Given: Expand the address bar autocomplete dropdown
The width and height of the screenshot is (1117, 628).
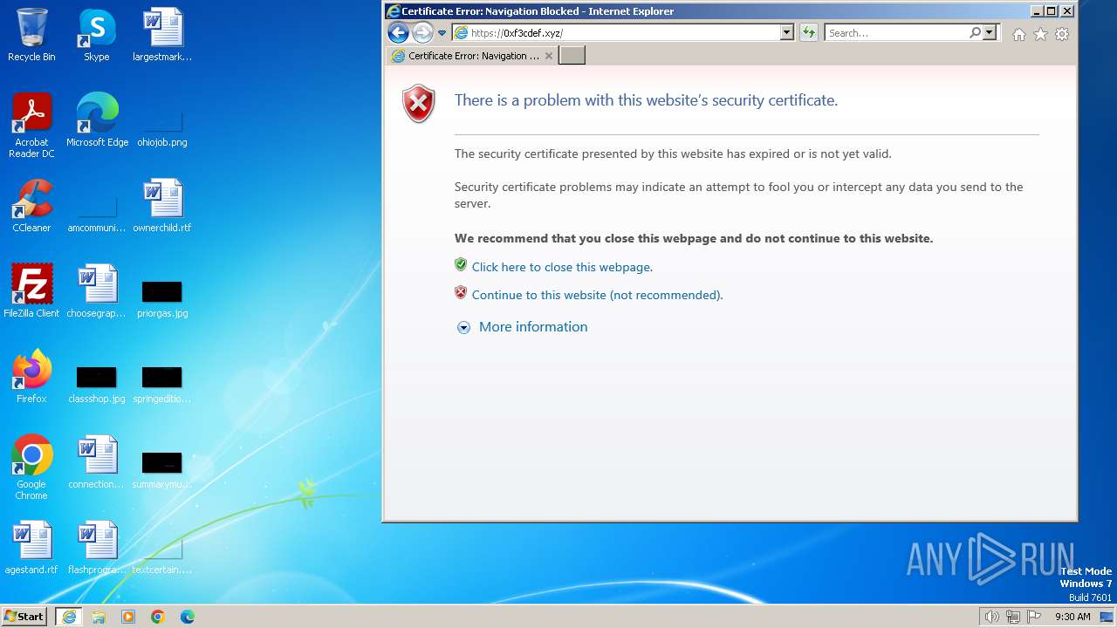Looking at the screenshot, I should pyautogui.click(x=786, y=33).
